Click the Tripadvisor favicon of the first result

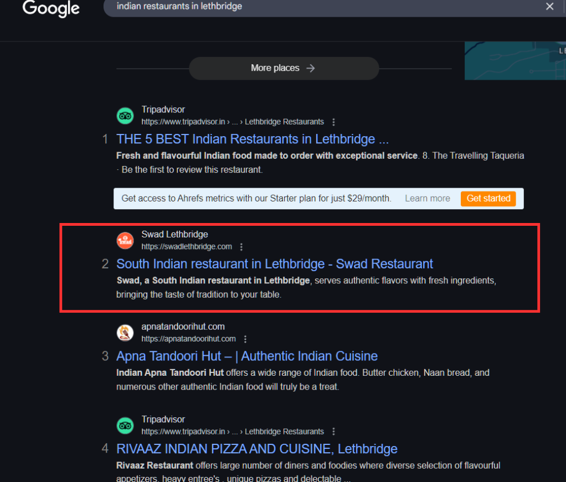pos(125,116)
